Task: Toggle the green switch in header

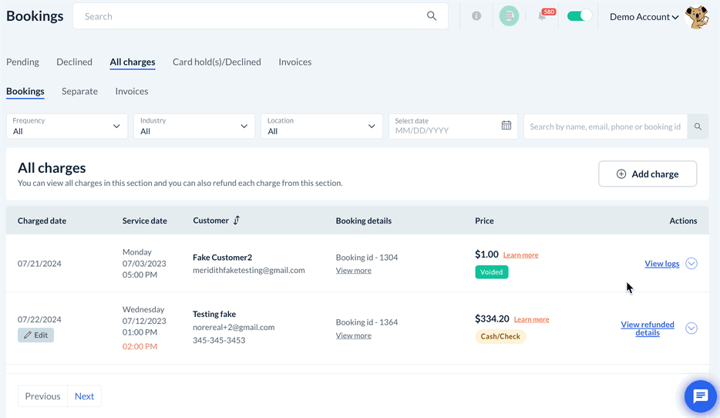Action: click(x=579, y=16)
